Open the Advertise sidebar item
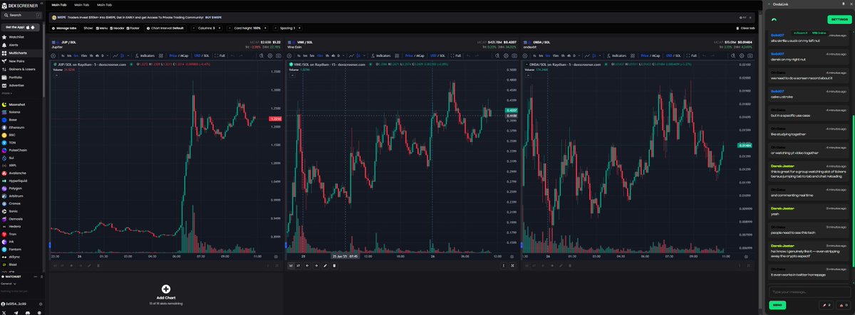Viewport: 855px width, 315px height. 20,85
